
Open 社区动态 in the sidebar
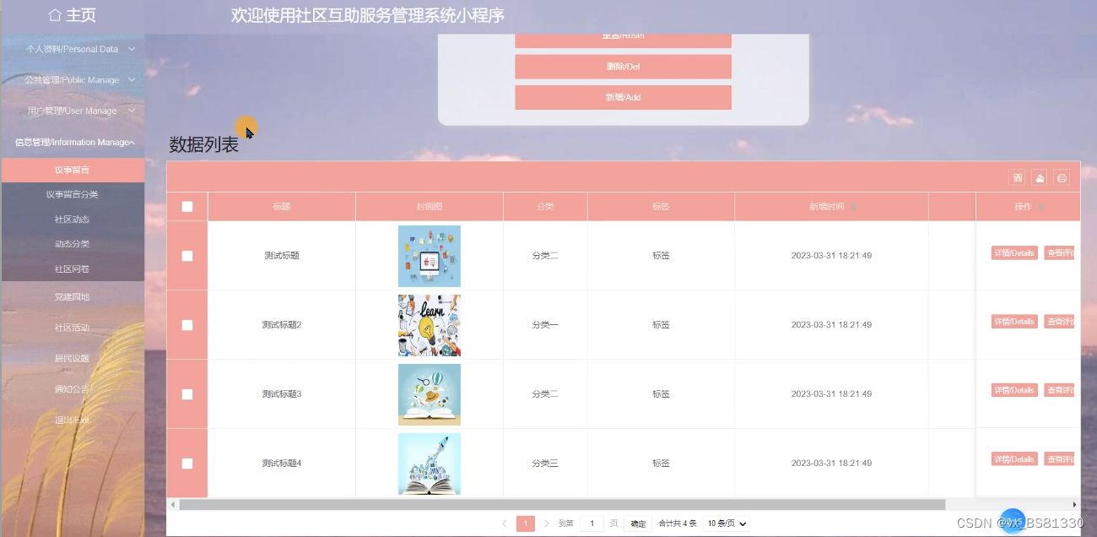[x=73, y=220]
